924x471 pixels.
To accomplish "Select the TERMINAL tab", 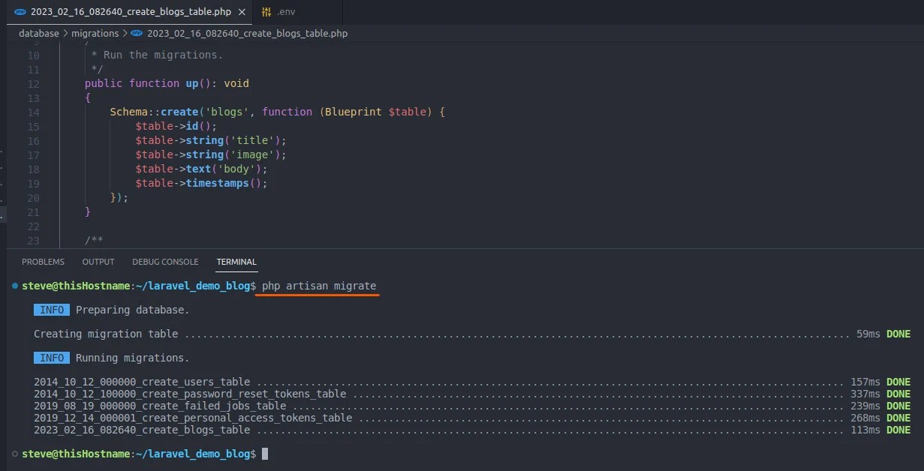I will pyautogui.click(x=236, y=262).
